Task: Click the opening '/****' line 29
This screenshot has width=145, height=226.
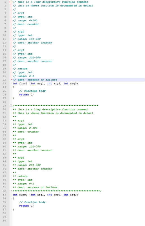Action: (56, 106)
